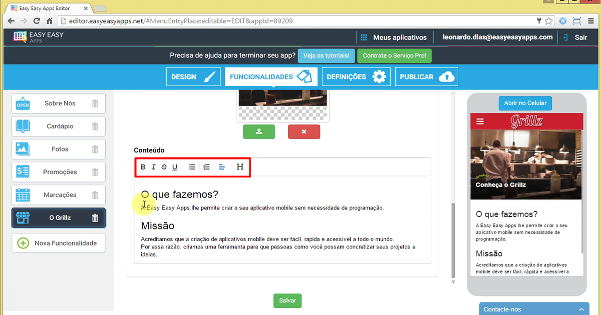Insert a numbered list
Screen dimensions: 601x315
tap(206, 167)
